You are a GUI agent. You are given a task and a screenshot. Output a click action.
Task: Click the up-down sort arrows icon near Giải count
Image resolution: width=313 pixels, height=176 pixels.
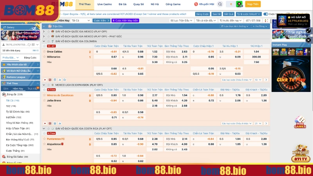tap(266, 21)
